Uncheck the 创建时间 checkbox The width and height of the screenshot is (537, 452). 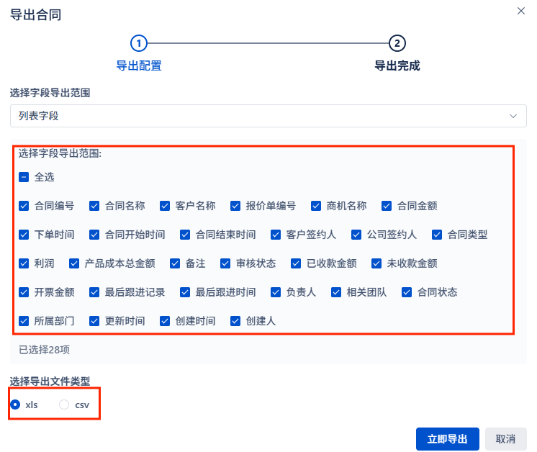pyautogui.click(x=165, y=321)
